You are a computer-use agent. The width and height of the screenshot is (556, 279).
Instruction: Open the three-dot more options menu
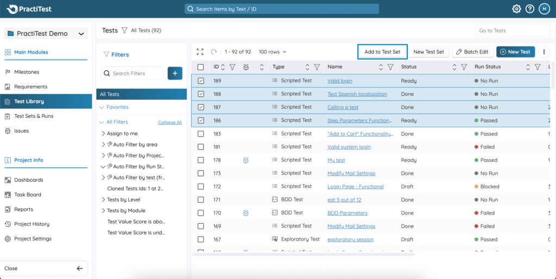[544, 52]
